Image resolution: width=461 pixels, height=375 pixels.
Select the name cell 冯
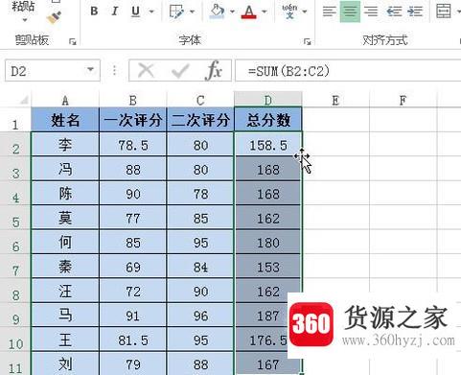tap(65, 169)
